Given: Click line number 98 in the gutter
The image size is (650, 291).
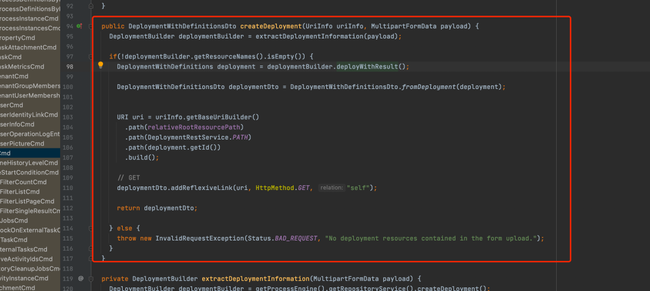Looking at the screenshot, I should point(70,67).
